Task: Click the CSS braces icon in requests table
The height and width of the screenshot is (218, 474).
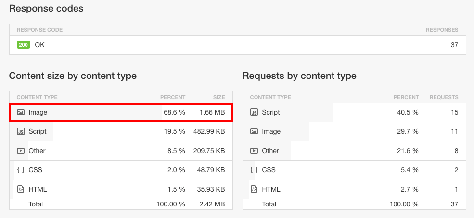Action: tap(254, 170)
